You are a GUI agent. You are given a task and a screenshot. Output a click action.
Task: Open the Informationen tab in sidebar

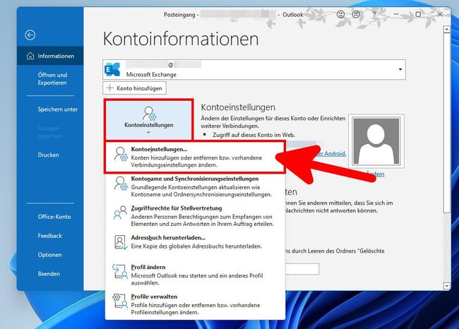pos(50,56)
